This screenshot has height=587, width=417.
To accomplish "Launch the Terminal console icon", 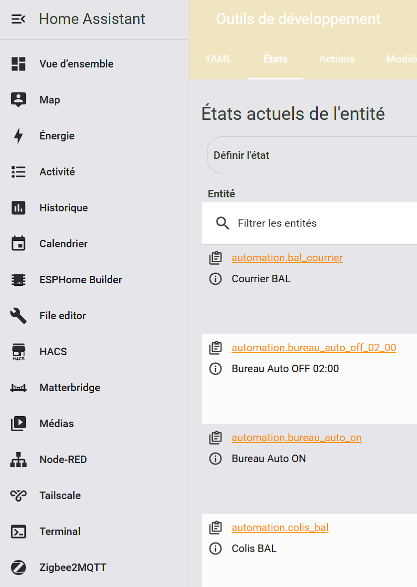I will [18, 532].
